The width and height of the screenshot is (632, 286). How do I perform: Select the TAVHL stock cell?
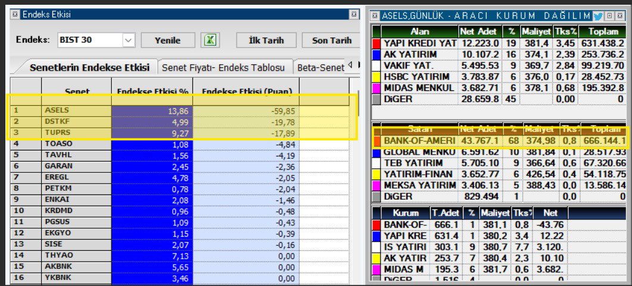coord(77,155)
